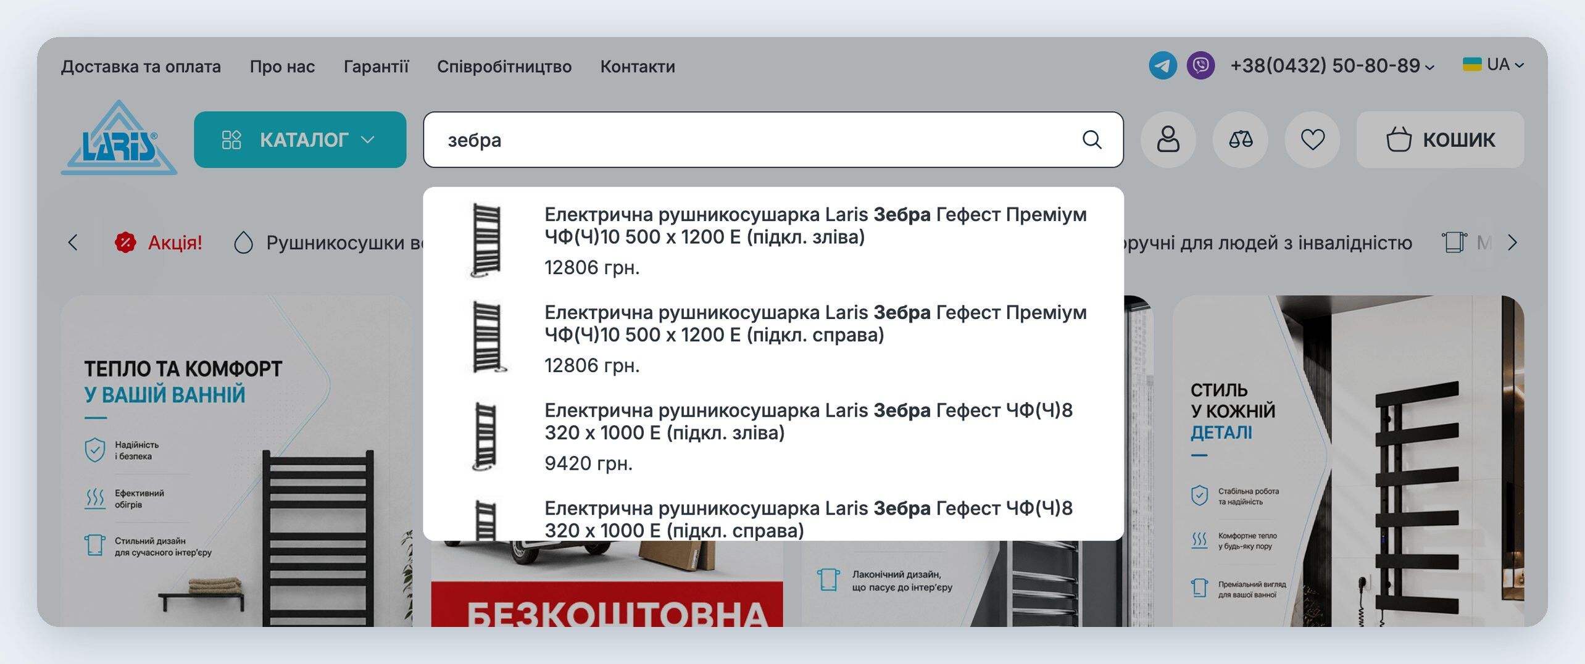Click thumbnail of ЧФ(Ч)8 підкл. зліва result
This screenshot has width=1585, height=664.
pyautogui.click(x=485, y=436)
